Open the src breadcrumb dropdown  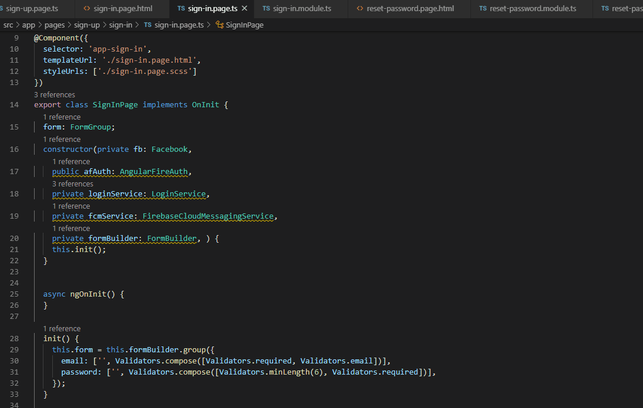(x=8, y=25)
